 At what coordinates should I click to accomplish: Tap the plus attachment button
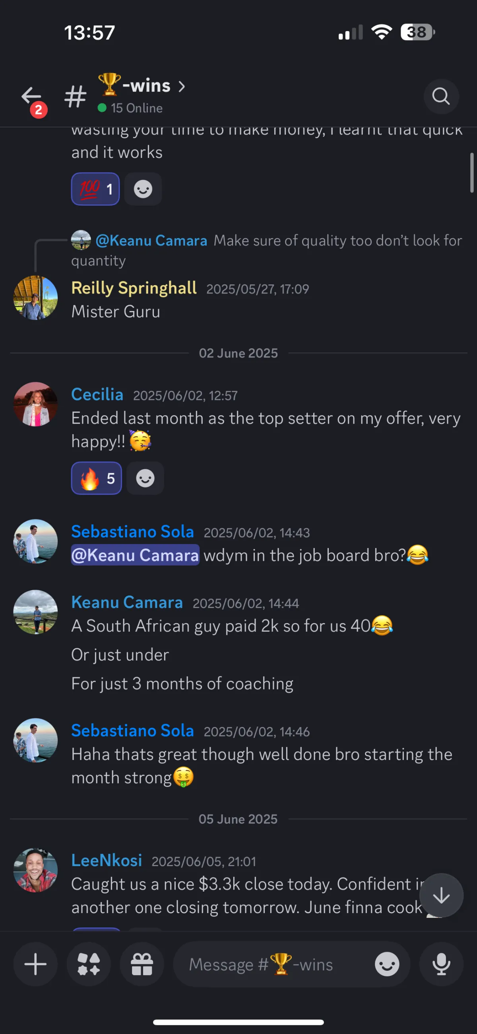[35, 964]
